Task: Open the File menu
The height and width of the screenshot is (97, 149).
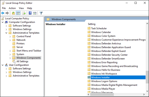Action: pyautogui.click(x=4, y=8)
